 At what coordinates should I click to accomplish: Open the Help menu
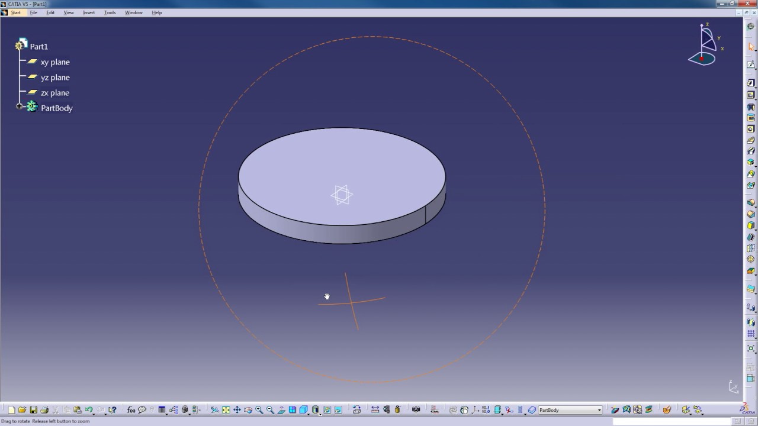pos(156,12)
